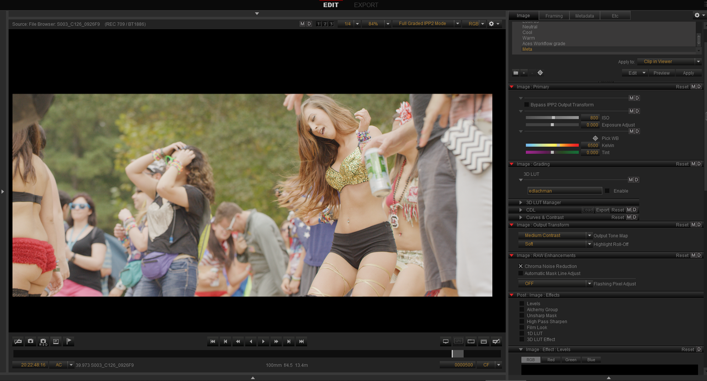Open the RGB channel dropdown
This screenshot has height=381, width=707.
click(x=474, y=24)
